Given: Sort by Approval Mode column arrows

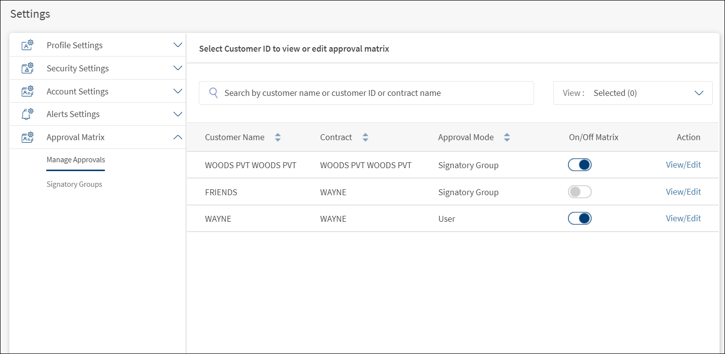Looking at the screenshot, I should 507,138.
